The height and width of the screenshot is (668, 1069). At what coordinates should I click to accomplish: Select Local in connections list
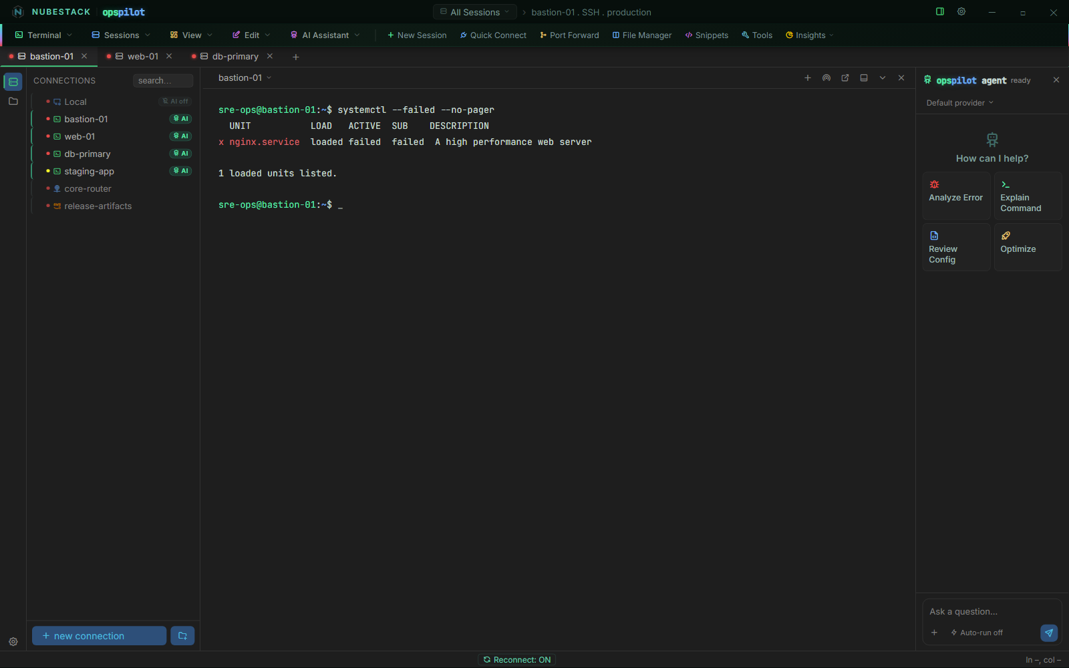(x=114, y=102)
